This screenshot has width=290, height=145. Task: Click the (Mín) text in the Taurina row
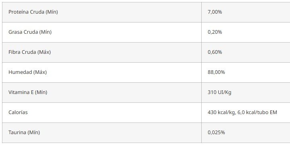pos(33,133)
